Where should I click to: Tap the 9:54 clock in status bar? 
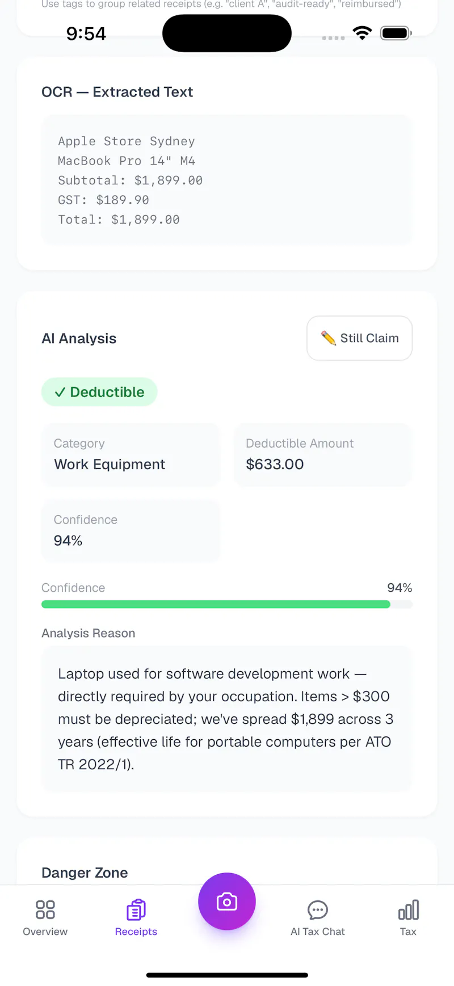click(x=86, y=33)
